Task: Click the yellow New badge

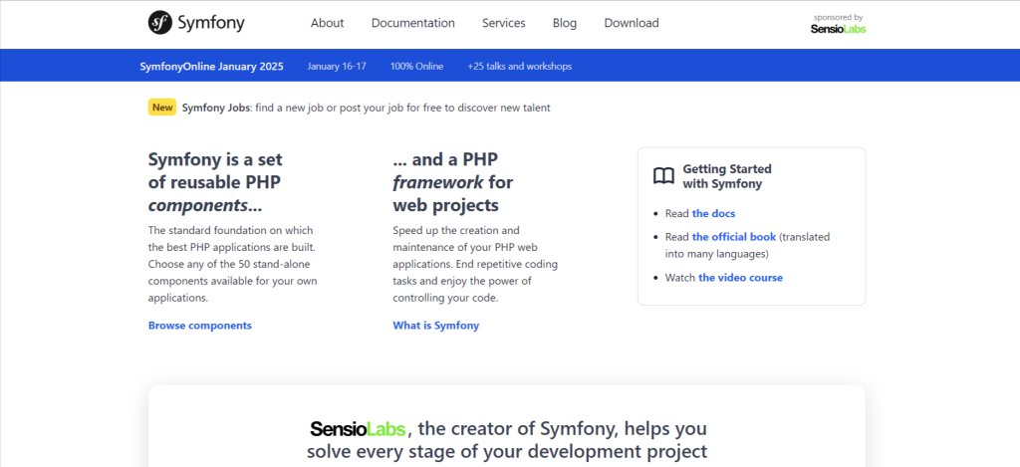Action: (162, 108)
